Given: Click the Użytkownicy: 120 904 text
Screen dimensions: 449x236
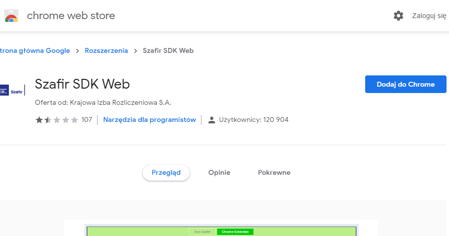Looking at the screenshot, I should (x=254, y=119).
